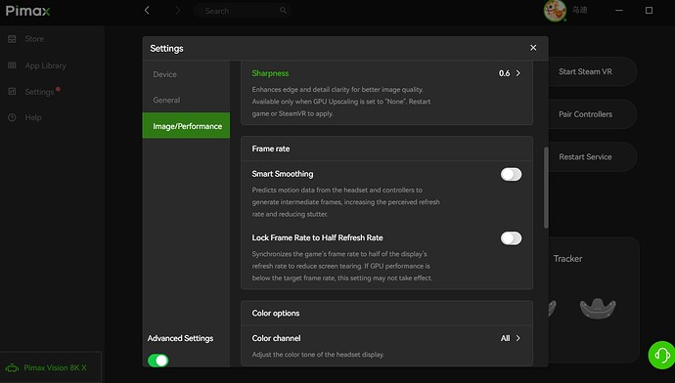The width and height of the screenshot is (675, 383).
Task: Go back with the left arrow
Action: coord(147,11)
